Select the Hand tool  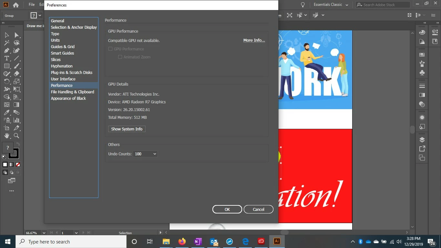click(x=7, y=136)
